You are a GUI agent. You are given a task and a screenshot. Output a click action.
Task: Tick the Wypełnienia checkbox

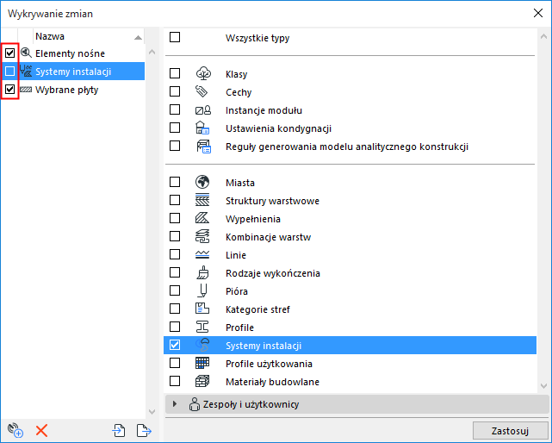(x=175, y=218)
